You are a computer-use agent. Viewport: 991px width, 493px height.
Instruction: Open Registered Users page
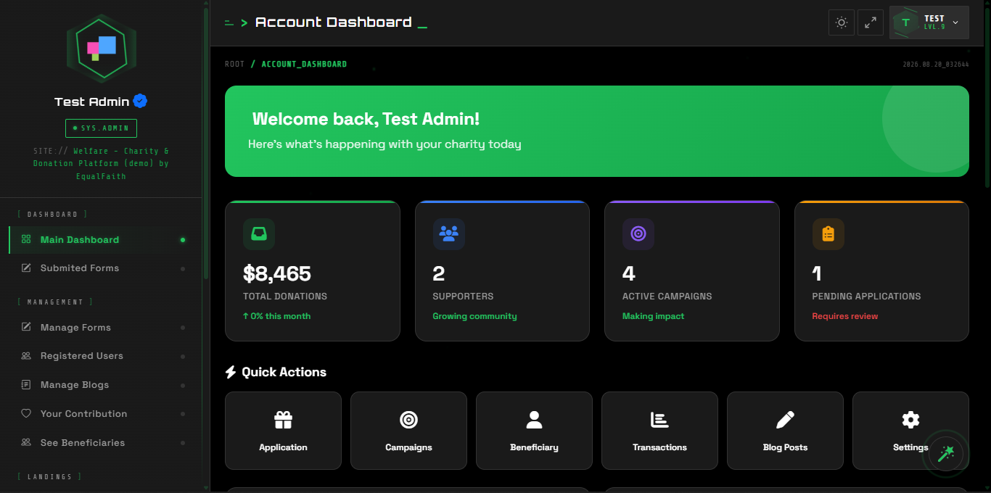click(x=101, y=356)
